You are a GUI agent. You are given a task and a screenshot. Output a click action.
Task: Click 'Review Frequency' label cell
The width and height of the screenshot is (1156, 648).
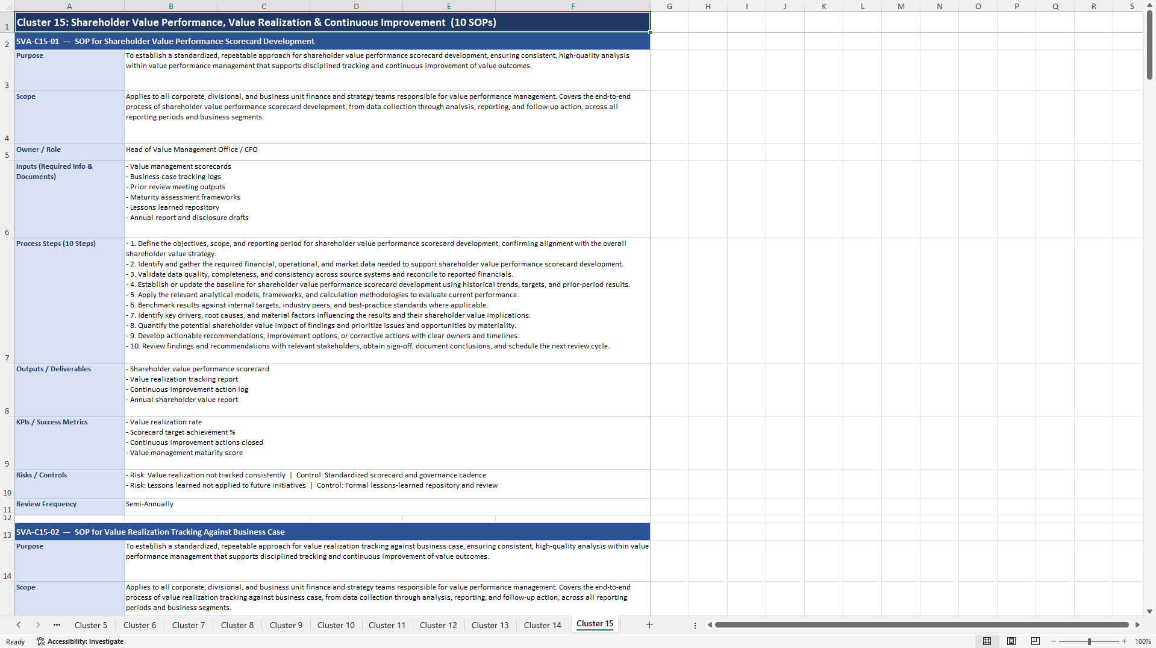click(69, 506)
